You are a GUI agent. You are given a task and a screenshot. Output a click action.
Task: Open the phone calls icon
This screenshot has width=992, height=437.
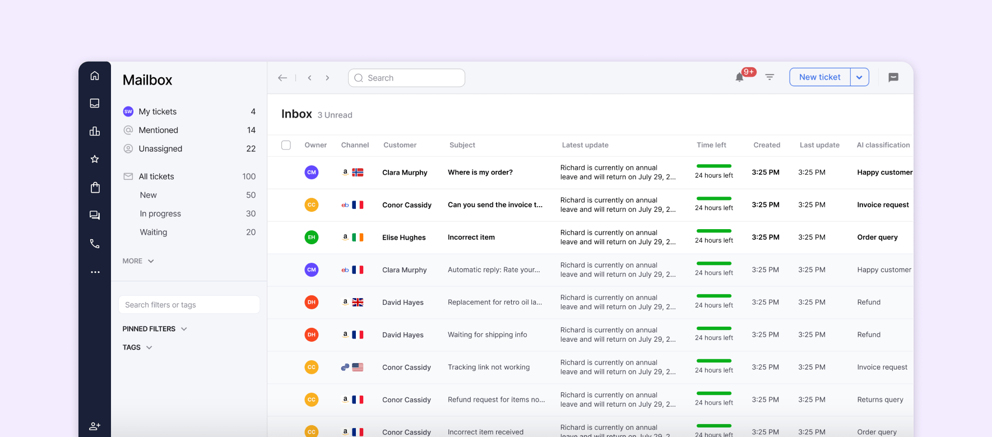(x=95, y=244)
